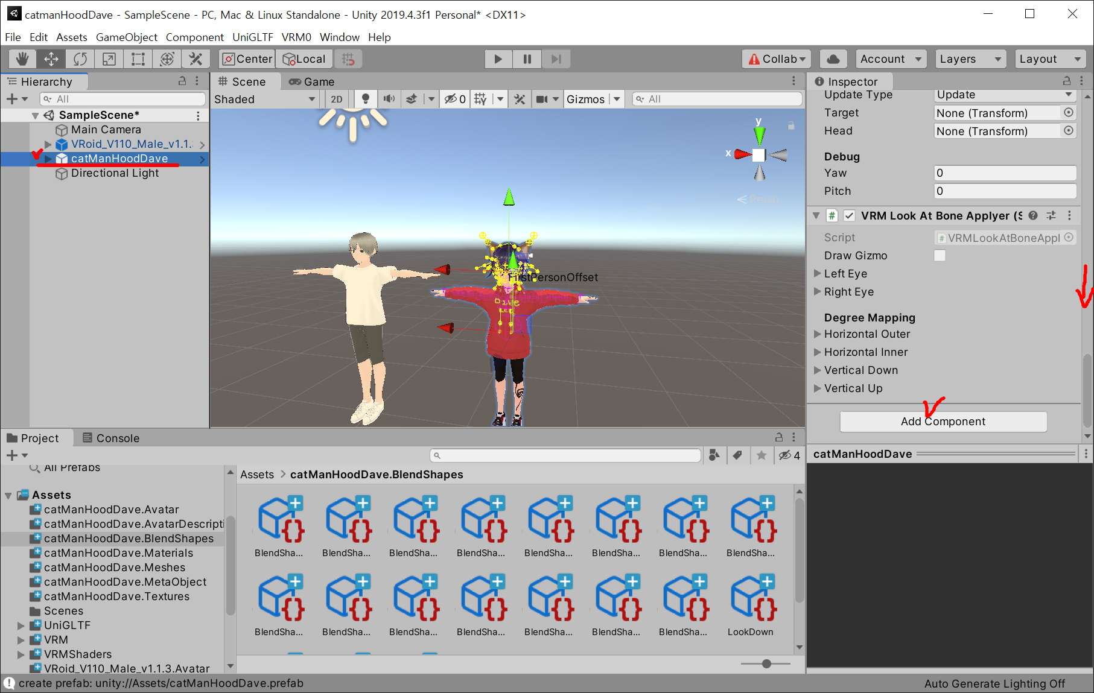Open Layout dropdown
The image size is (1094, 693).
click(x=1050, y=59)
